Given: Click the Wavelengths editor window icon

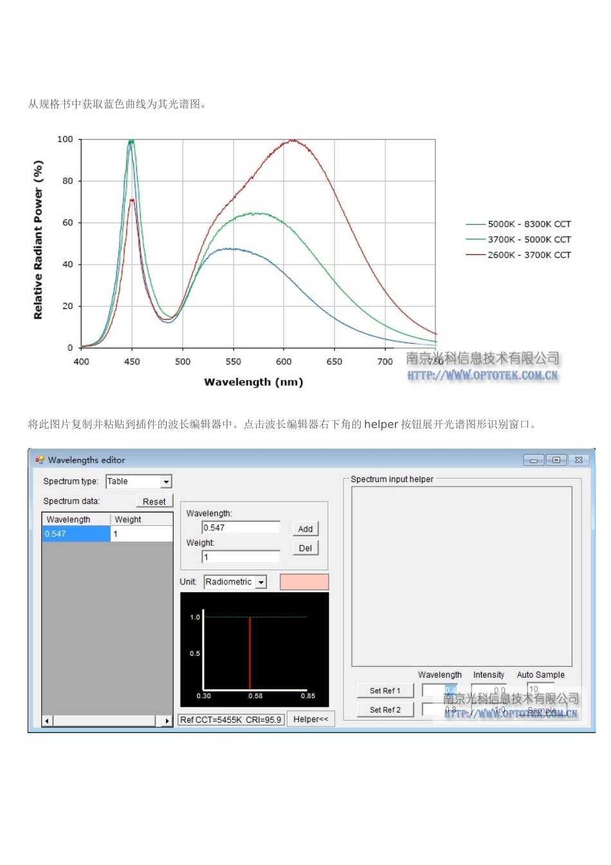Looking at the screenshot, I should [x=40, y=460].
